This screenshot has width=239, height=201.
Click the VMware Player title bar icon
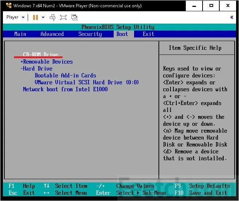pyautogui.click(x=9, y=5)
